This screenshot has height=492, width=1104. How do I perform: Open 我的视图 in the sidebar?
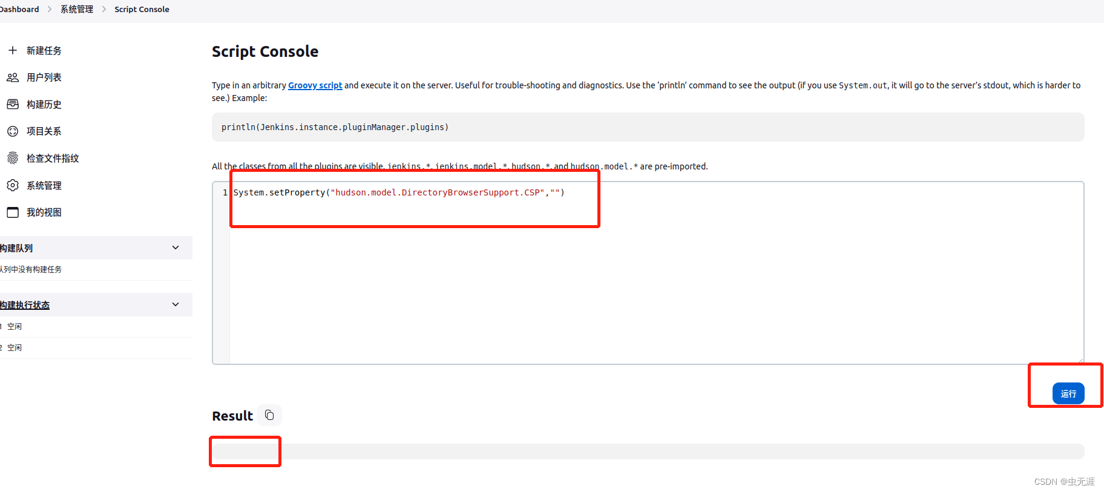[44, 212]
